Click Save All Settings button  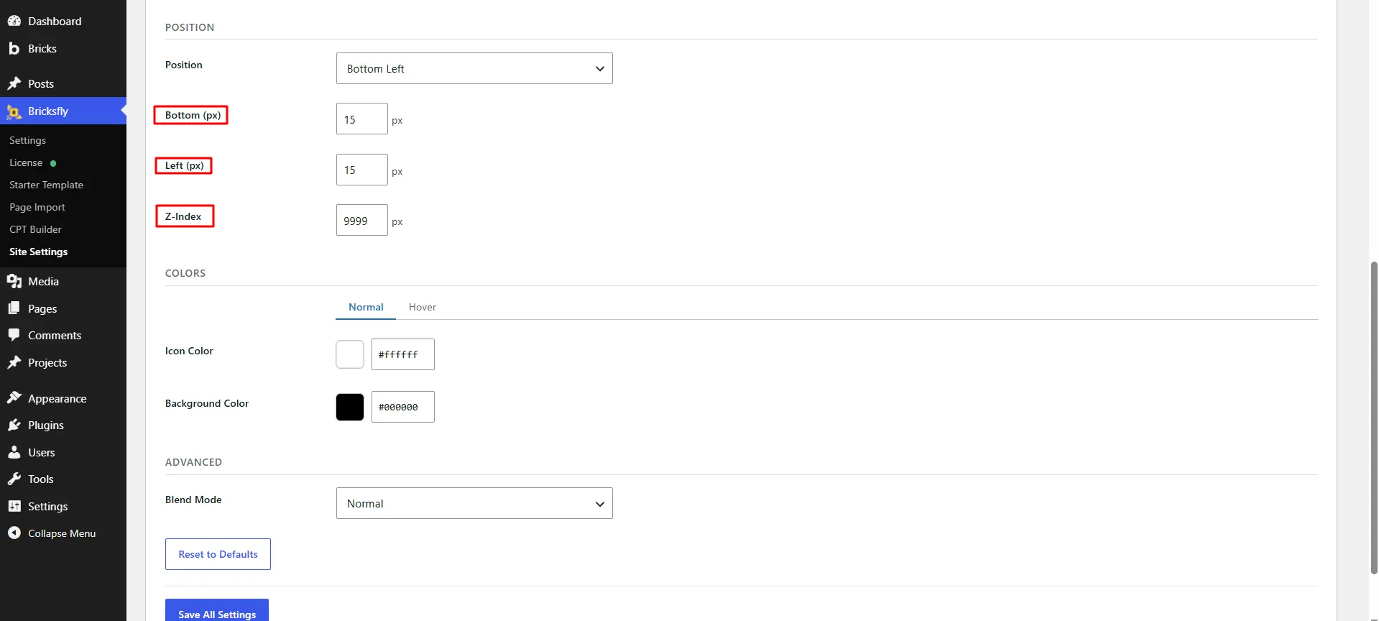pos(217,611)
